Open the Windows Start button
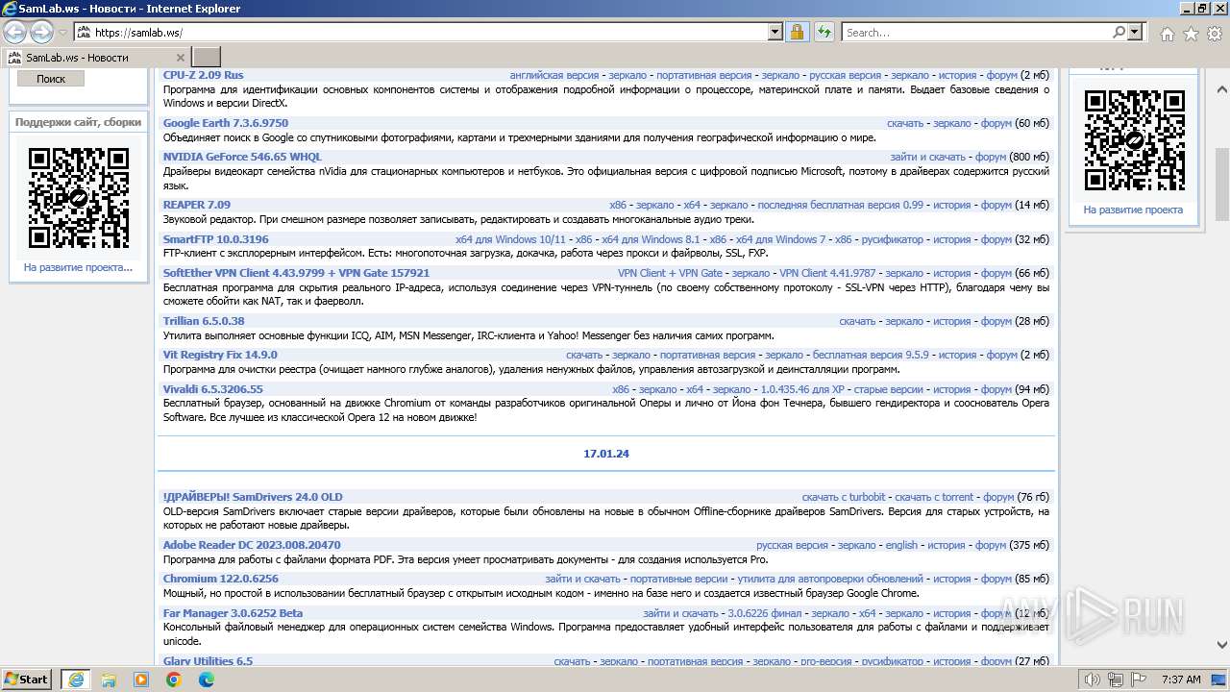Viewport: 1230px width, 692px height. (x=27, y=679)
